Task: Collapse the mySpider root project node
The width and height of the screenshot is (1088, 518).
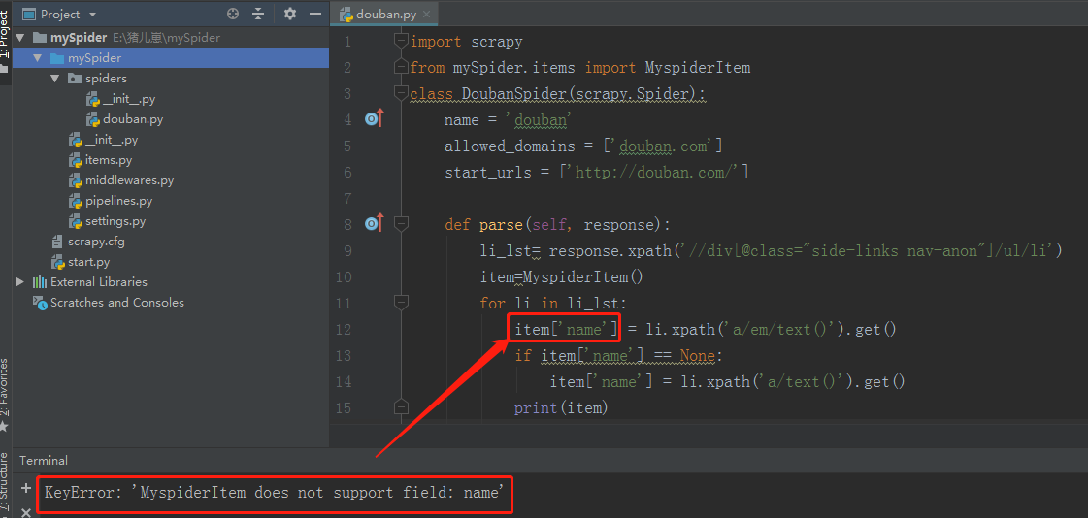Action: (19, 38)
